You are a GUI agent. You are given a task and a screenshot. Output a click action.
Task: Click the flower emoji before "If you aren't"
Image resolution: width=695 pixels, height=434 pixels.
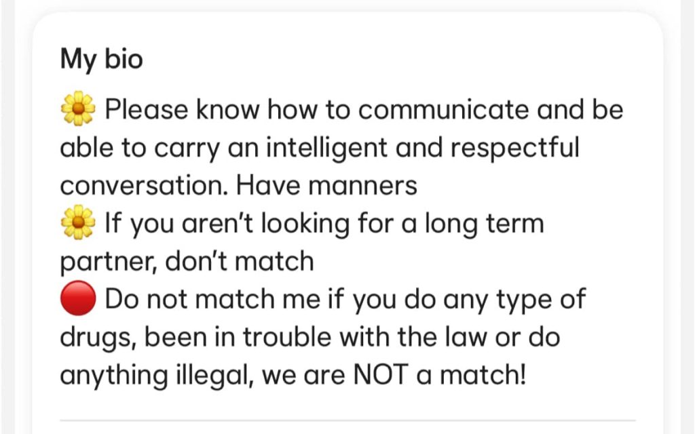click(79, 222)
